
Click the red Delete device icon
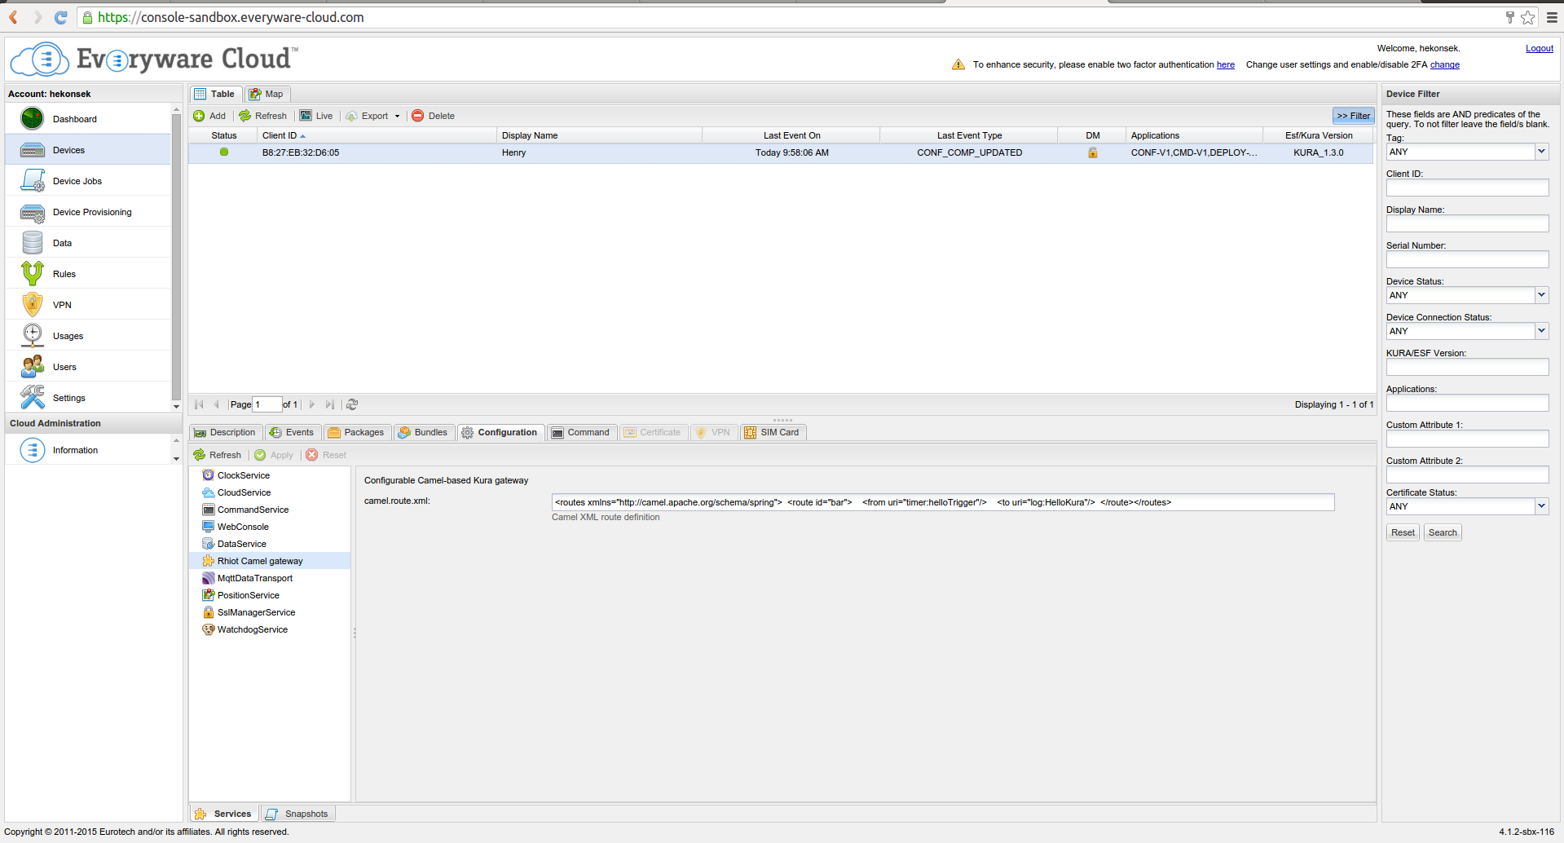(x=418, y=116)
